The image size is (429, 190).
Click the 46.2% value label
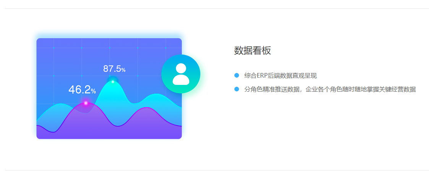point(82,90)
